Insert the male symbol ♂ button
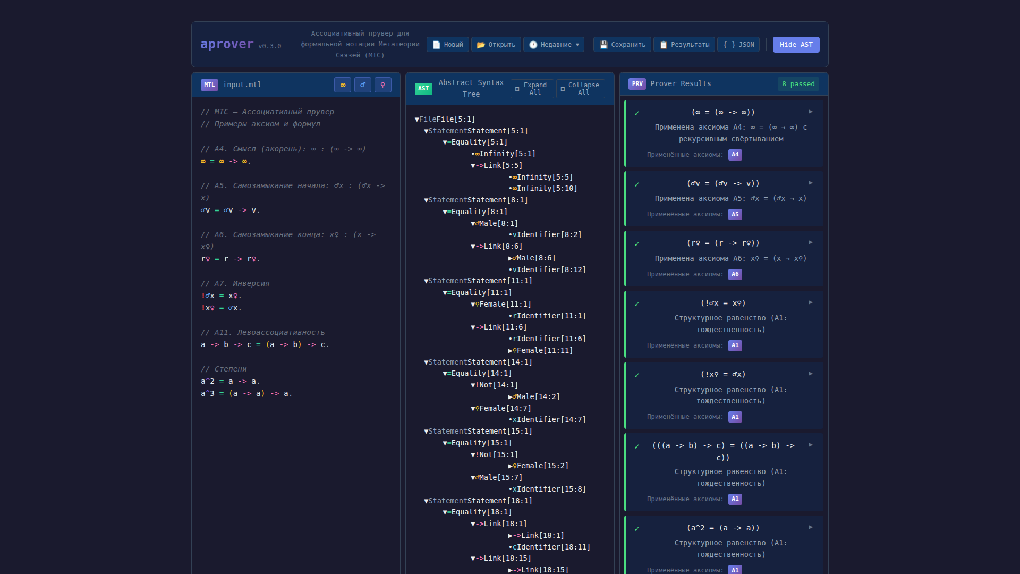This screenshot has width=1020, height=574. tap(363, 85)
